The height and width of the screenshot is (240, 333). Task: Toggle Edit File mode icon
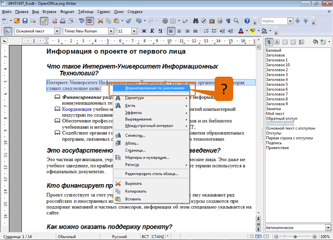pyautogui.click(x=44, y=21)
